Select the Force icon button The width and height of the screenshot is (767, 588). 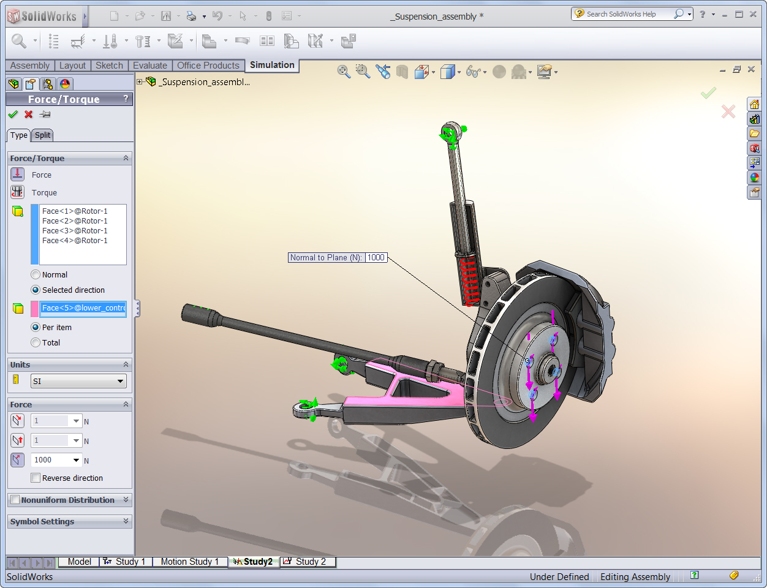[18, 175]
